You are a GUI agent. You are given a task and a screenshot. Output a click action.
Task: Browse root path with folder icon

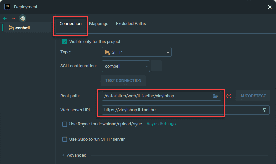215,96
